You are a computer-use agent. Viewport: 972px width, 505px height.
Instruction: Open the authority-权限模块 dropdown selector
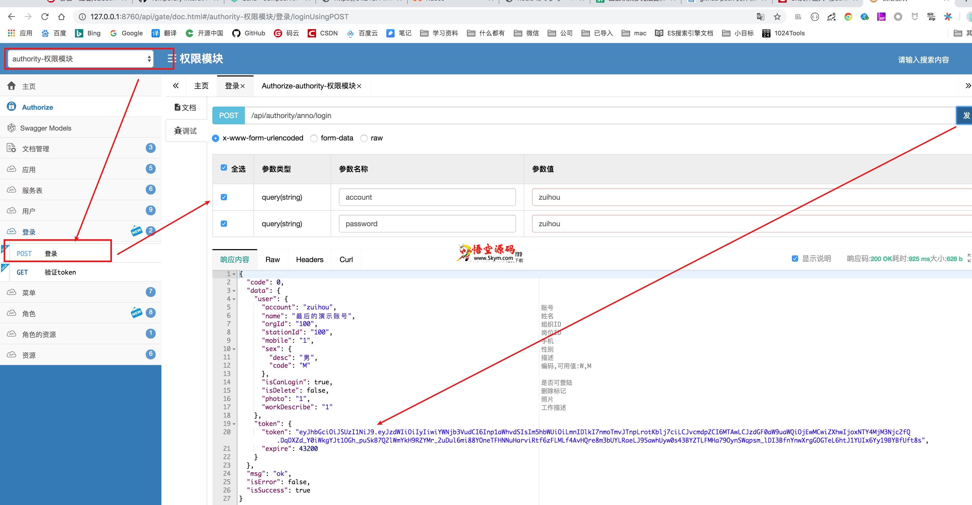(80, 59)
